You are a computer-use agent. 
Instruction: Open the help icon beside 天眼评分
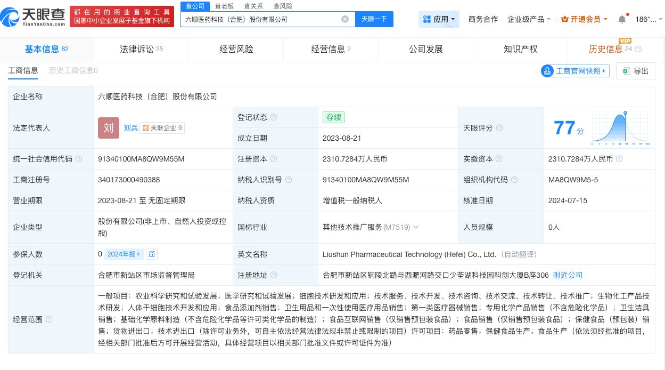(499, 128)
